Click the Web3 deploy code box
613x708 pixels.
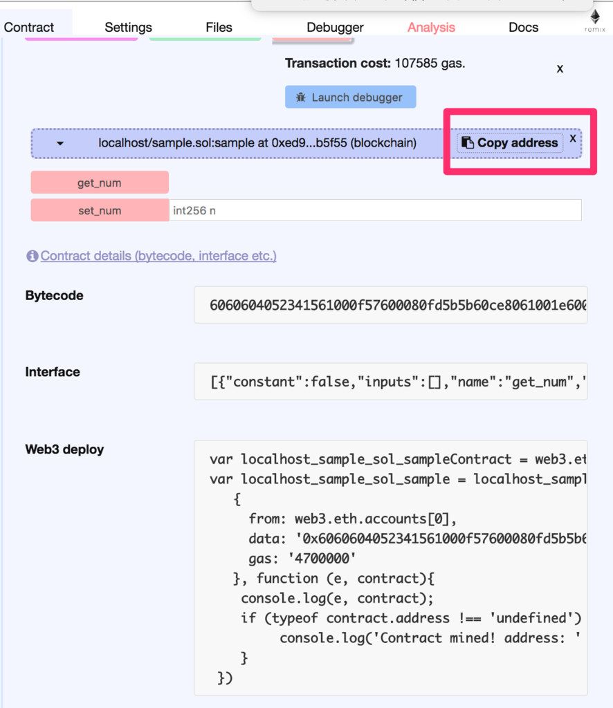coord(391,568)
